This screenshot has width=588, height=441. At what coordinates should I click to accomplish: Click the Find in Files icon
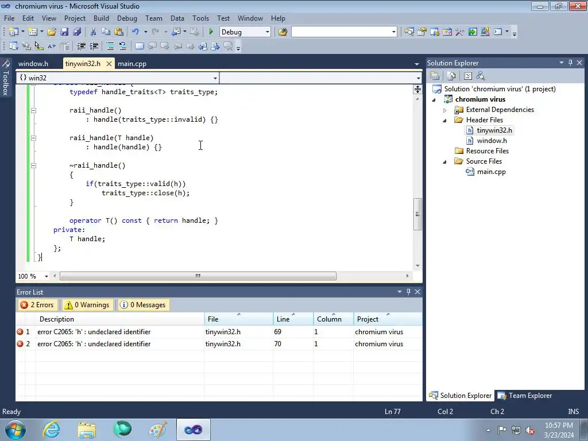click(x=283, y=32)
